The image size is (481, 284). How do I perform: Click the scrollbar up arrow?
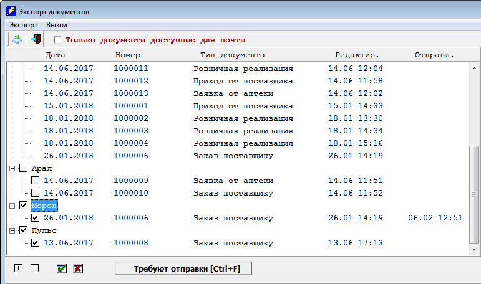(x=474, y=68)
